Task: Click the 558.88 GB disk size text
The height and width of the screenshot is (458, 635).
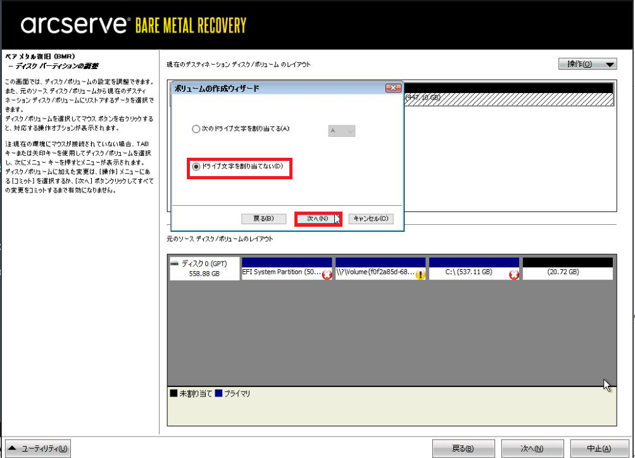Action: point(204,274)
